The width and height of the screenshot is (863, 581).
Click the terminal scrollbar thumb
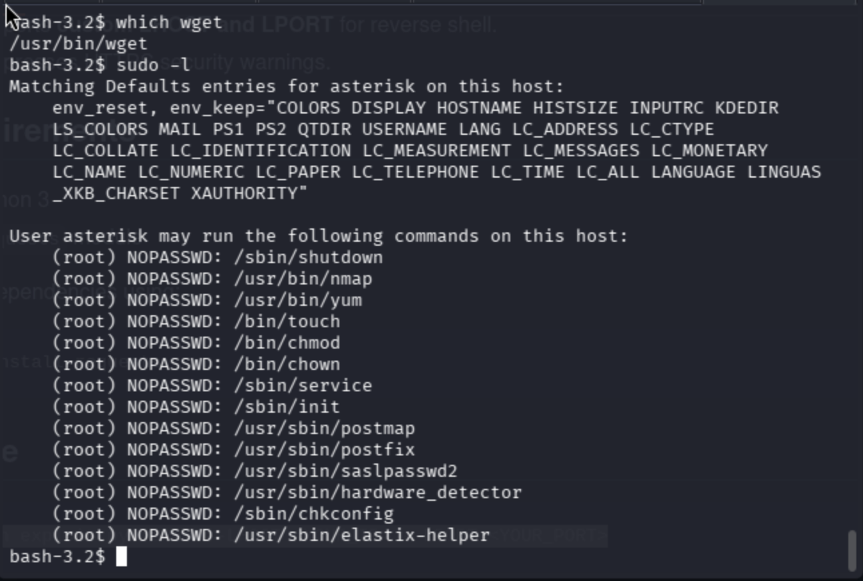point(852,550)
